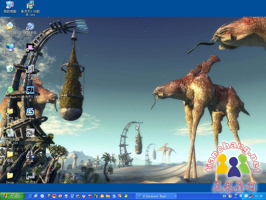Select the 前台系统 desktop shortcut
Viewport: 266px width, 200px height.
30,49
